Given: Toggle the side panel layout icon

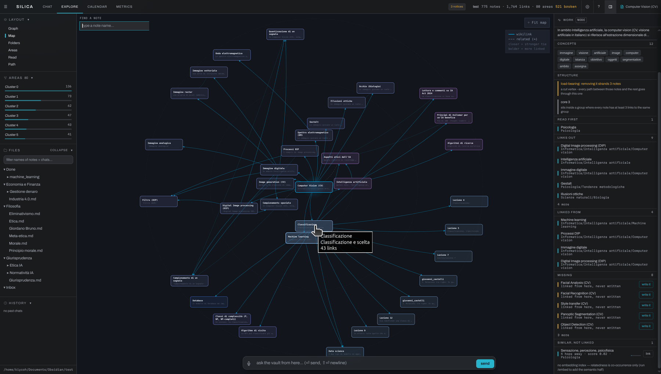Looking at the screenshot, I should click(x=610, y=7).
